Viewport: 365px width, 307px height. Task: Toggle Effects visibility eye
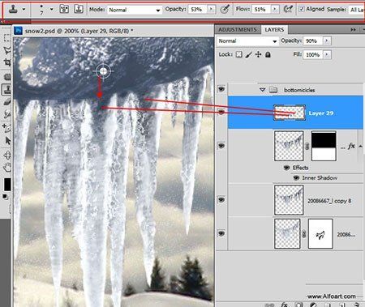pos(286,168)
